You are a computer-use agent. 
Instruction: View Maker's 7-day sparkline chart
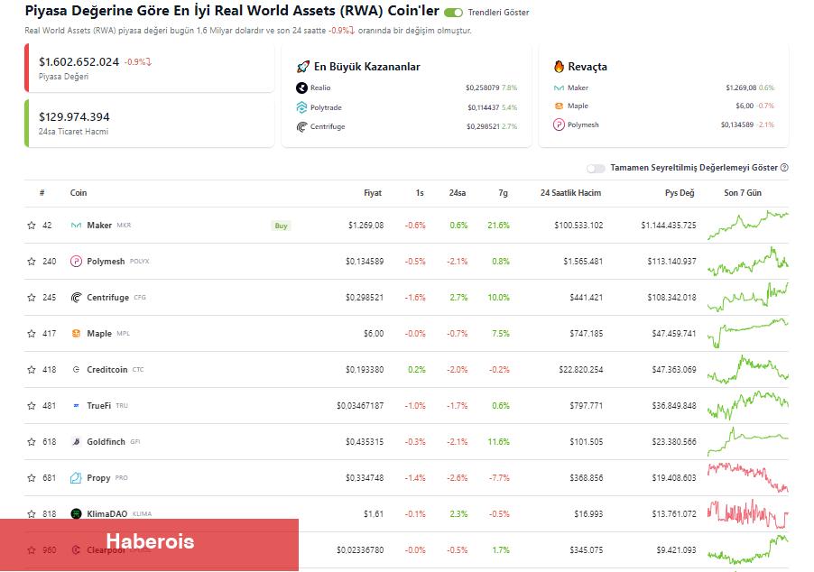click(x=747, y=225)
